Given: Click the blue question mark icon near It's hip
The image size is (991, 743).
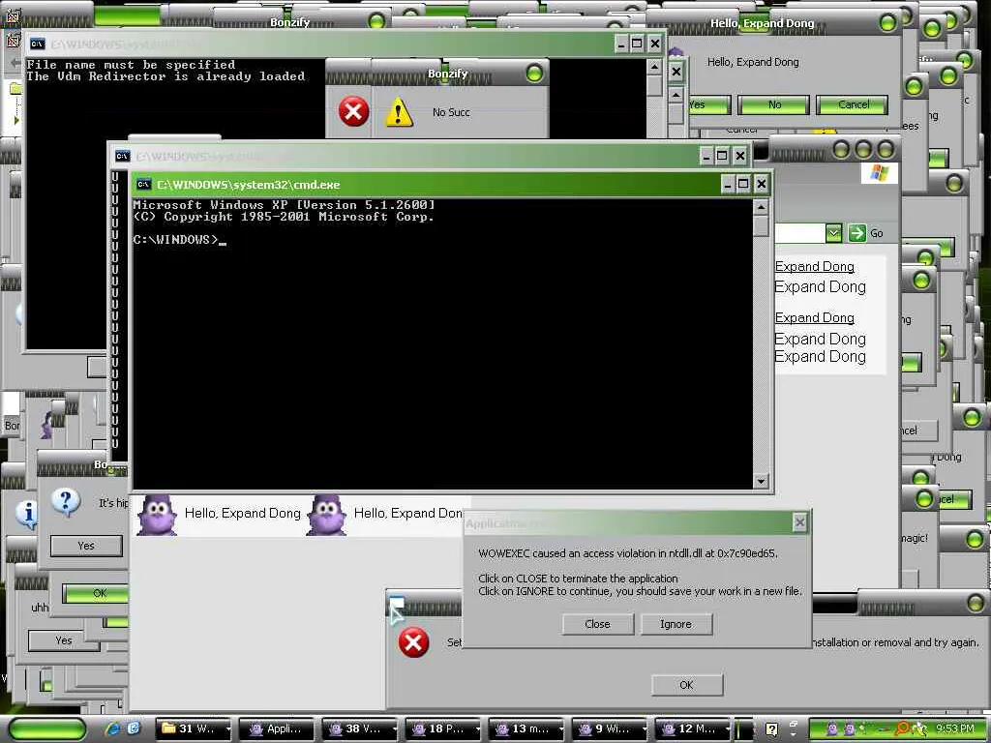Looking at the screenshot, I should 65,503.
